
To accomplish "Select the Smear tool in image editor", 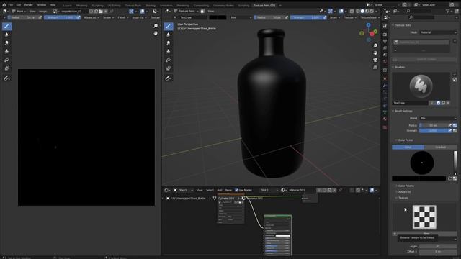I will pyautogui.click(x=6, y=43).
